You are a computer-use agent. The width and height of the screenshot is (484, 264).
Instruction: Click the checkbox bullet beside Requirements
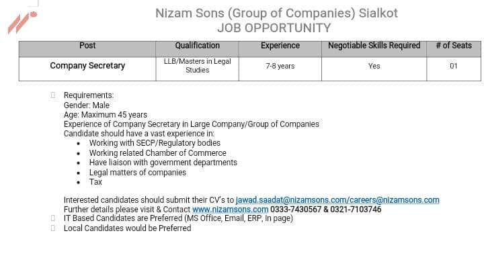pyautogui.click(x=53, y=95)
